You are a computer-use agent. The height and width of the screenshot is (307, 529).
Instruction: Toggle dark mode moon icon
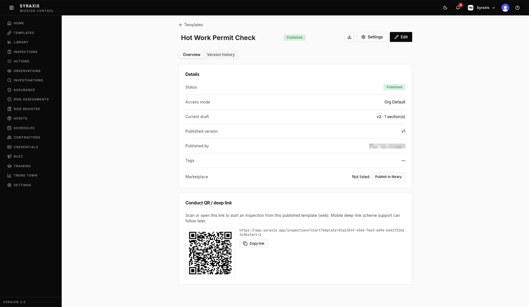pos(445,8)
